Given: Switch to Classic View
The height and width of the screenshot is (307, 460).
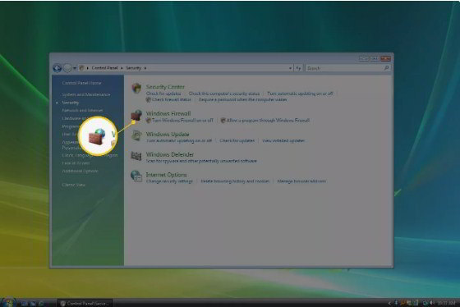Looking at the screenshot, I should [73, 185].
